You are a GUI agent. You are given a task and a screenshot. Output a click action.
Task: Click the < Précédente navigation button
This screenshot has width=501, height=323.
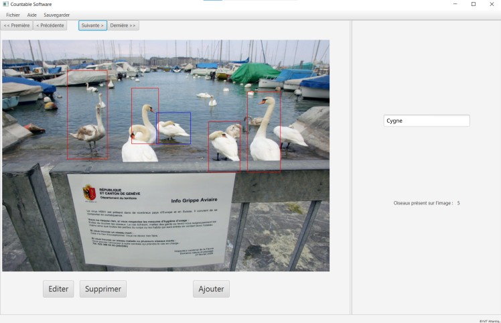click(x=50, y=25)
